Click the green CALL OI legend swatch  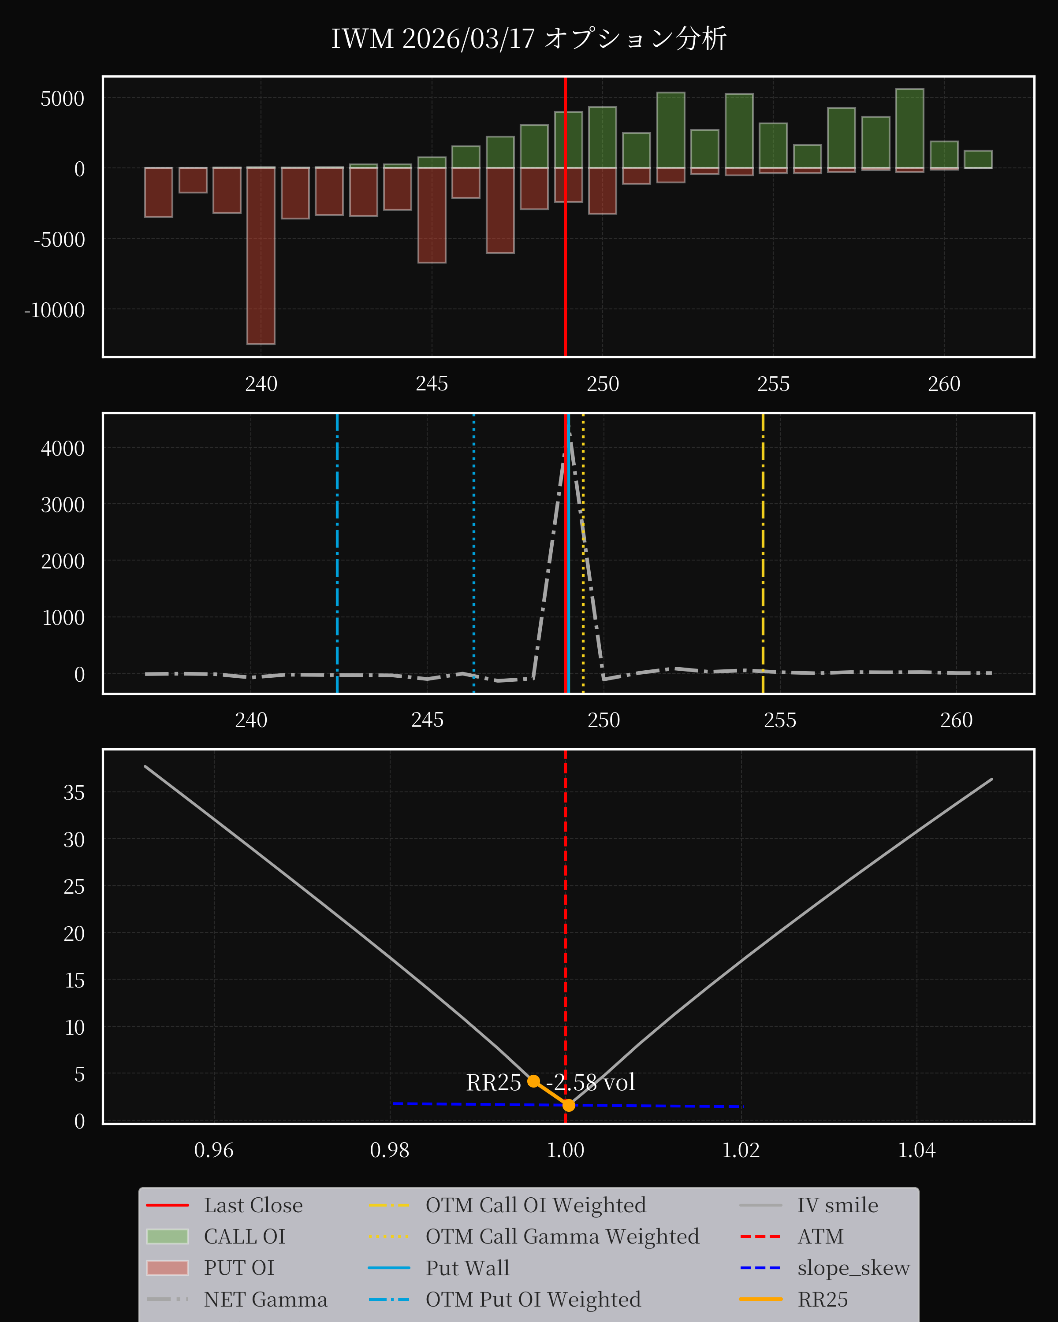point(168,1236)
